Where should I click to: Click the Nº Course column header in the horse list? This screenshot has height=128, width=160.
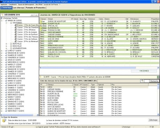click(83, 85)
